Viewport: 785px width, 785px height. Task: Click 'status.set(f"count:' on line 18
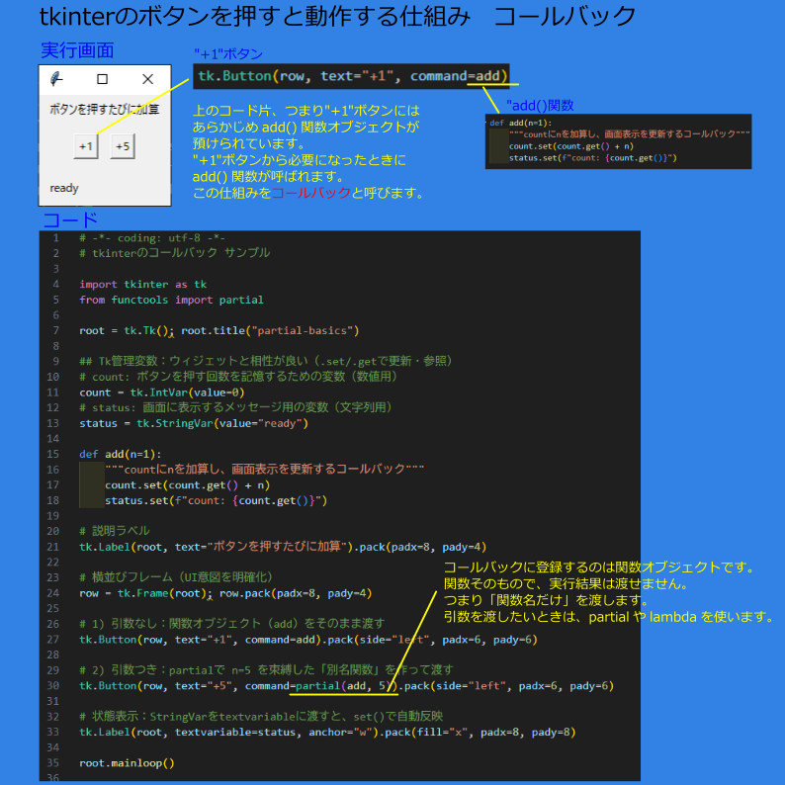(x=165, y=500)
